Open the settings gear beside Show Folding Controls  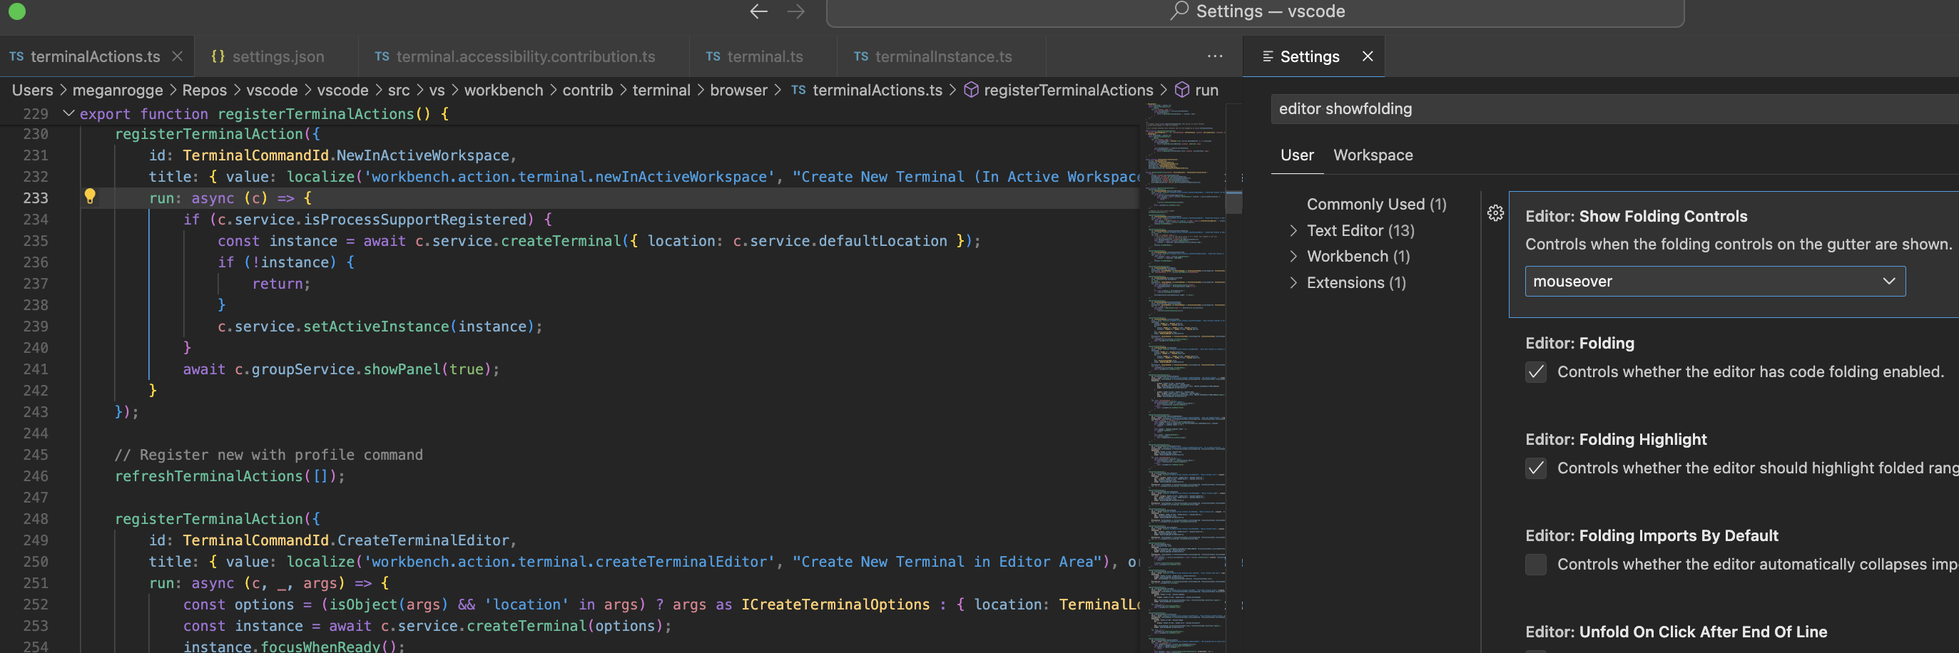pos(1496,214)
